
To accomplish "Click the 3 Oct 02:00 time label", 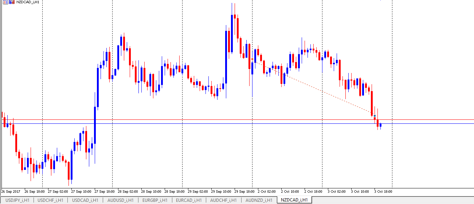I will pyautogui.click(x=337, y=191).
